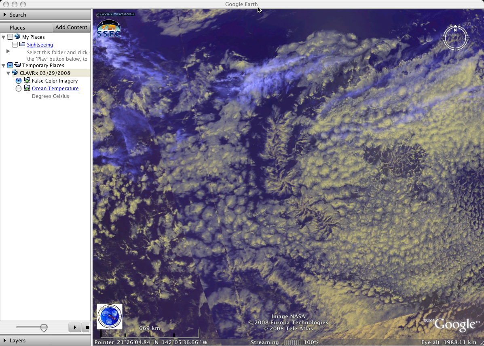Viewport: 484px width, 346px height.
Task: Click the Eye alt 1988.11 km readout
Action: point(448,342)
